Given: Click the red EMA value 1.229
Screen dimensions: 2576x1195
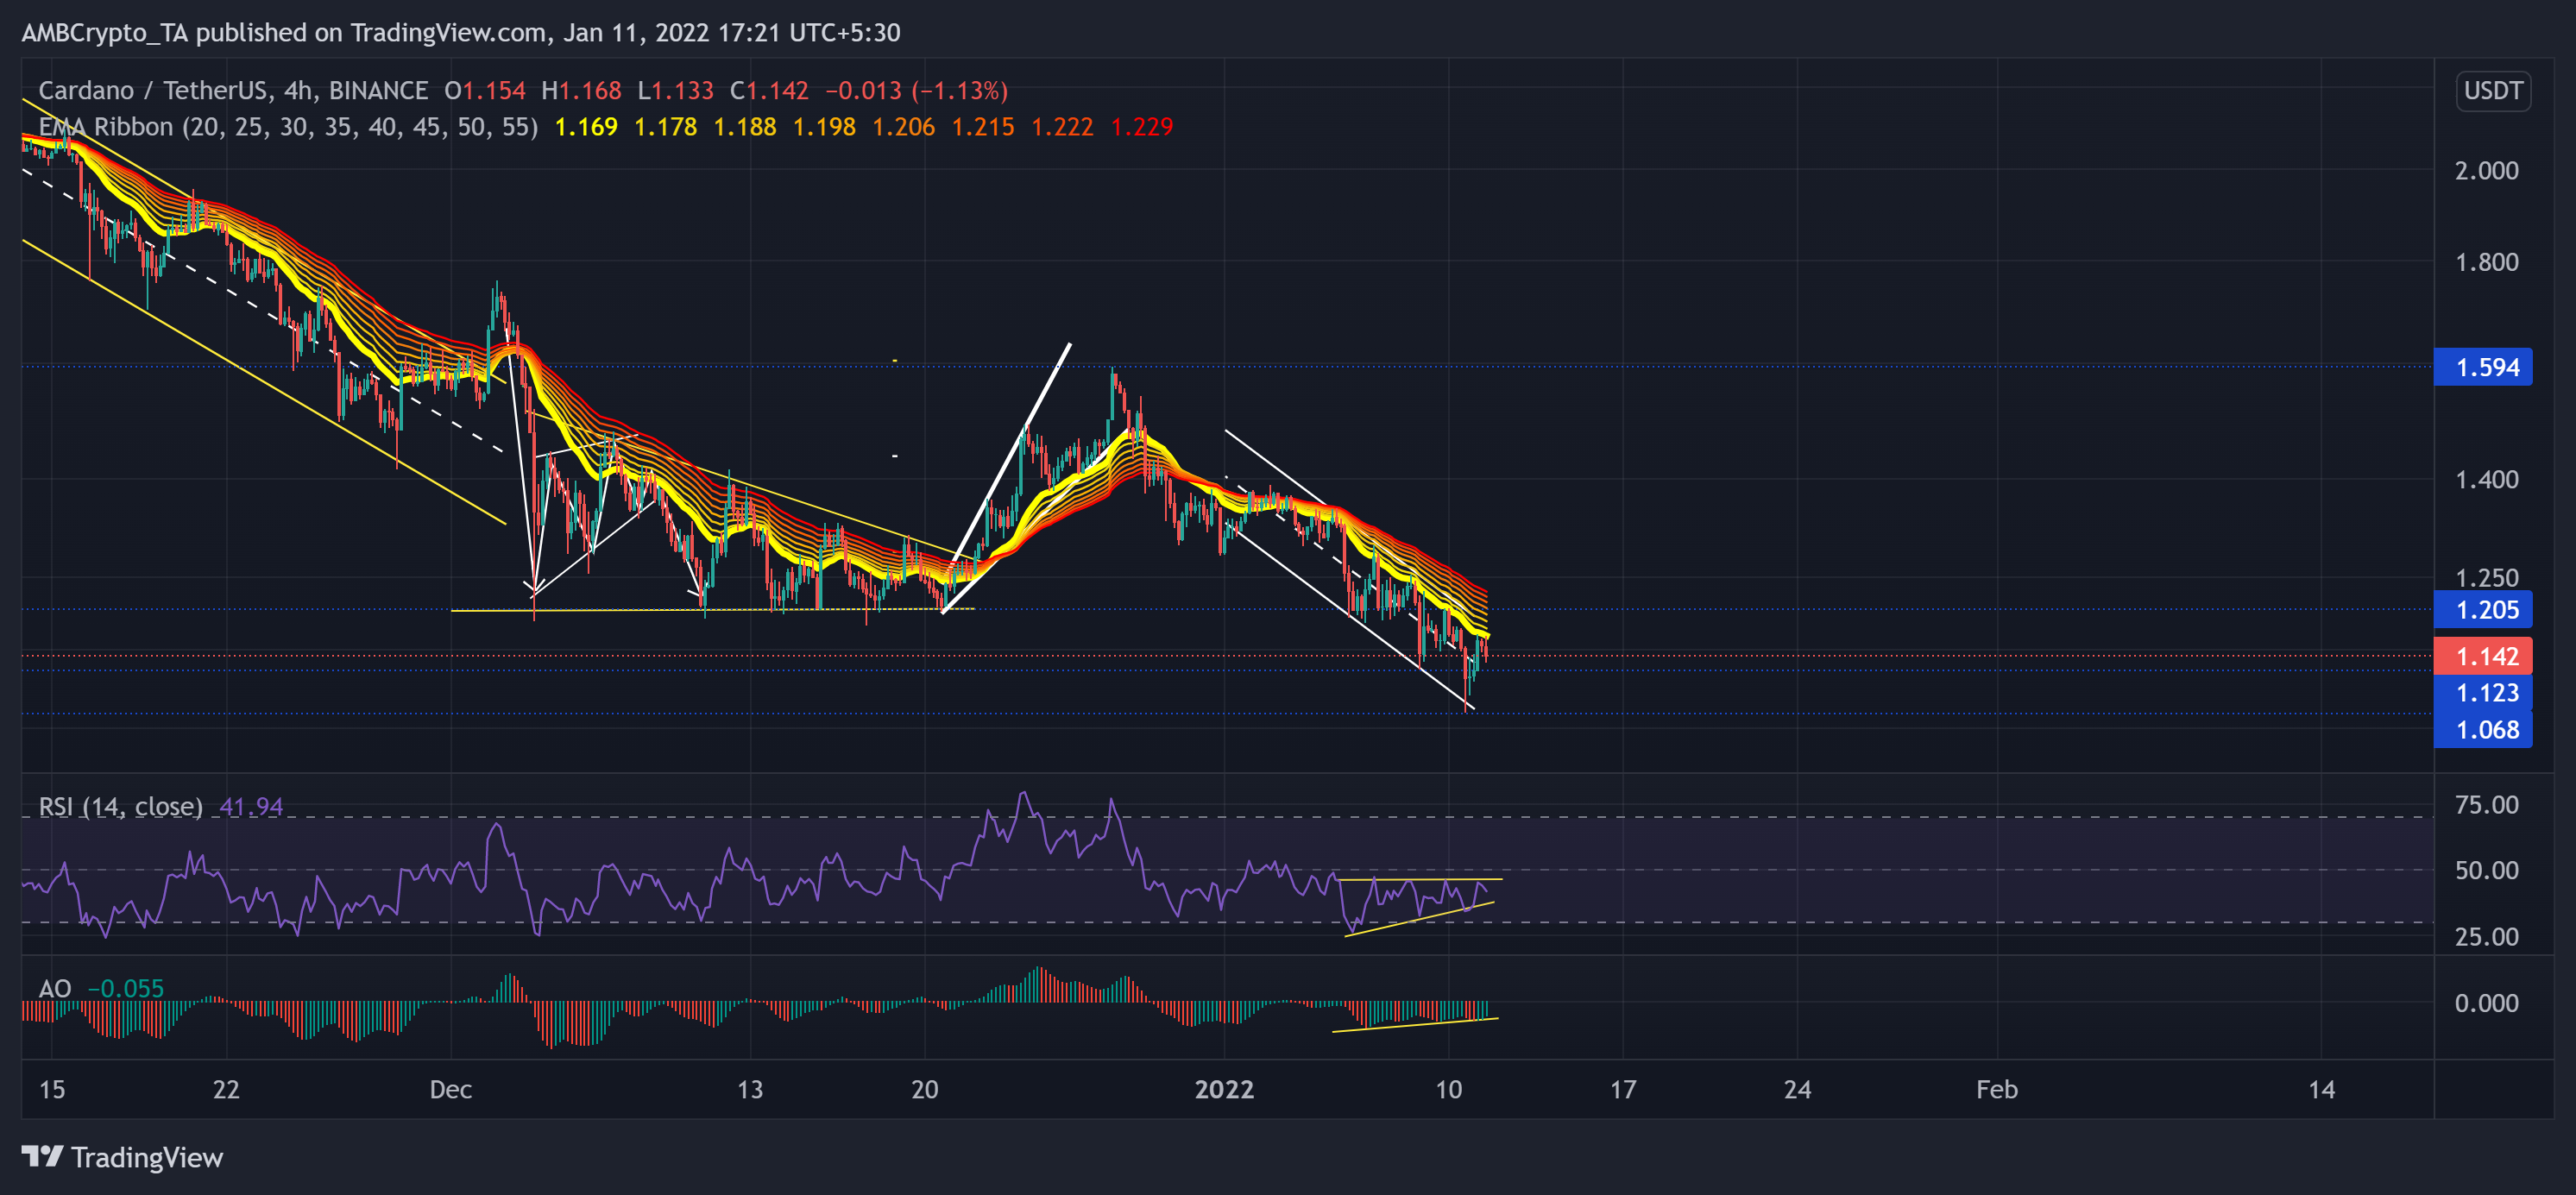Looking at the screenshot, I should (x=1142, y=127).
